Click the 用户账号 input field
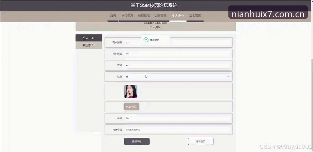The height and width of the screenshot is (152, 313). [177, 42]
